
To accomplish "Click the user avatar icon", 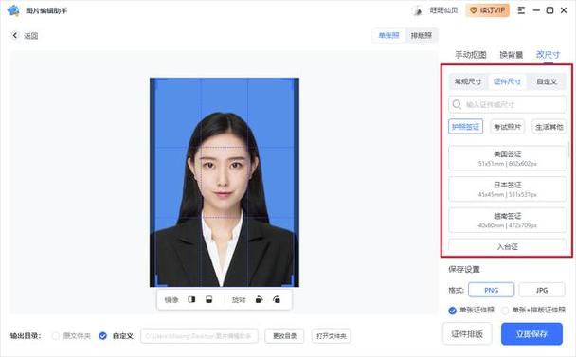I will 417,10.
